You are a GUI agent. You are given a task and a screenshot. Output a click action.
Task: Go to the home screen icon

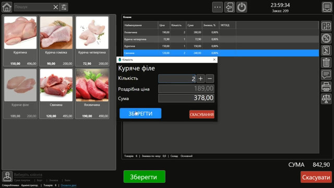pyautogui.click(x=7, y=7)
